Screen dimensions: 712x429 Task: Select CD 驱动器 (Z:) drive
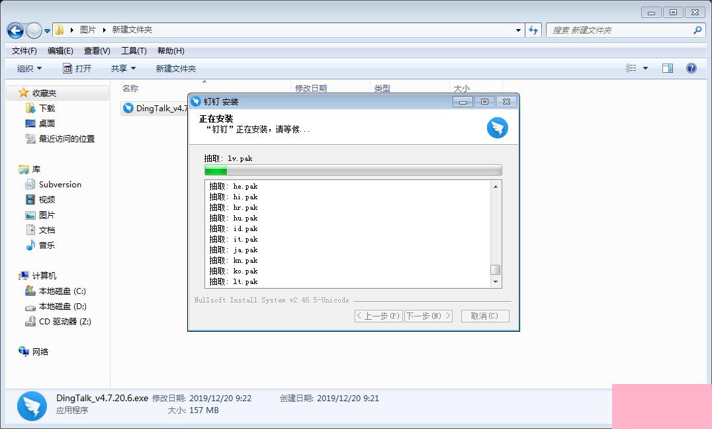65,321
